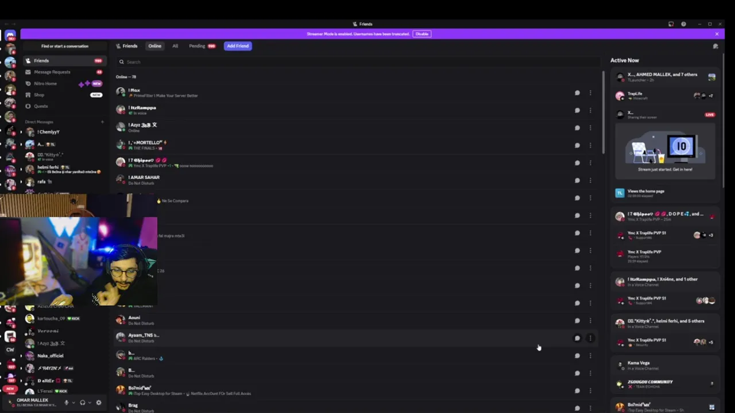This screenshot has height=413, width=735.
Task: Message ! ItzRamppa via chat icon
Action: [x=577, y=110]
